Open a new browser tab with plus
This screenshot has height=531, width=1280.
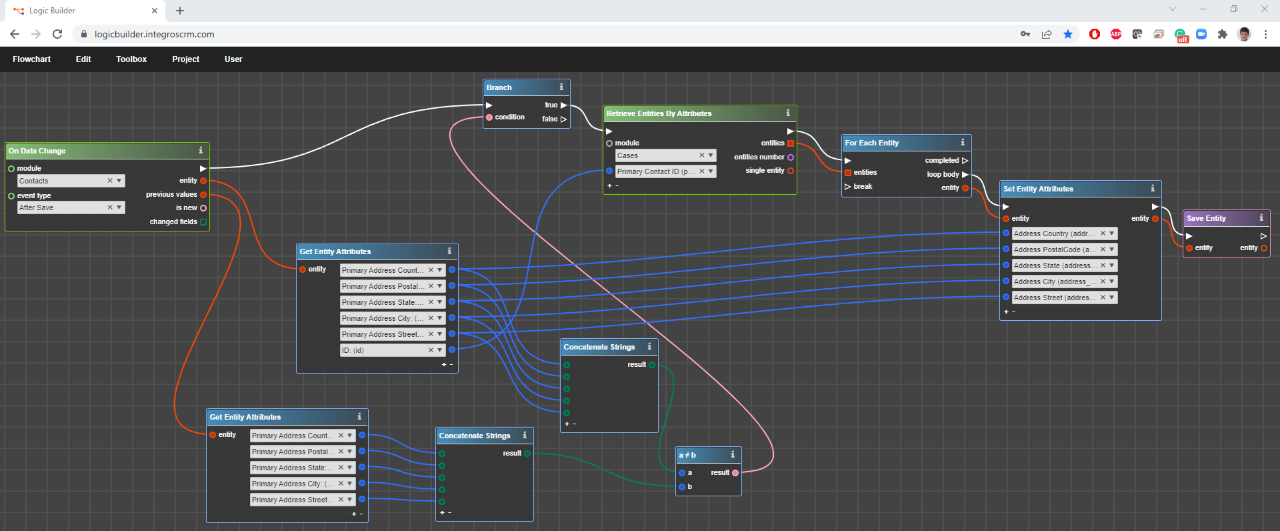(180, 11)
